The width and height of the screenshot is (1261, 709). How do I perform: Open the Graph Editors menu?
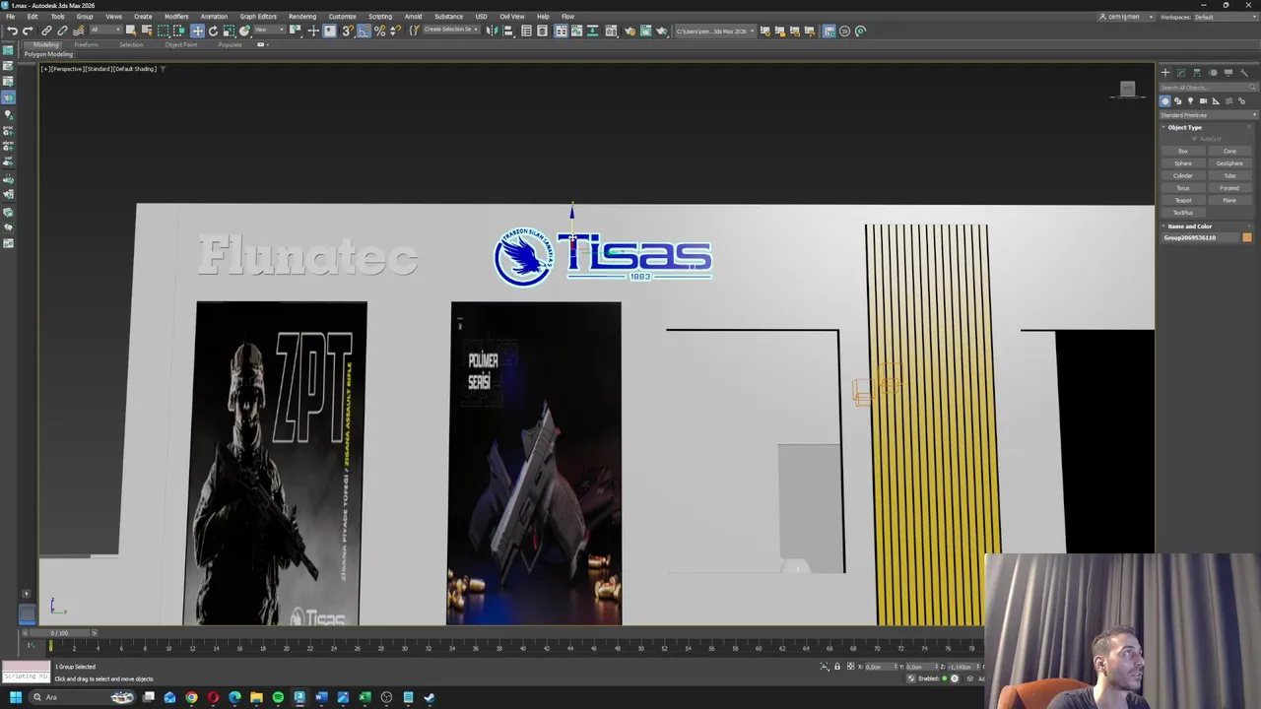point(258,17)
